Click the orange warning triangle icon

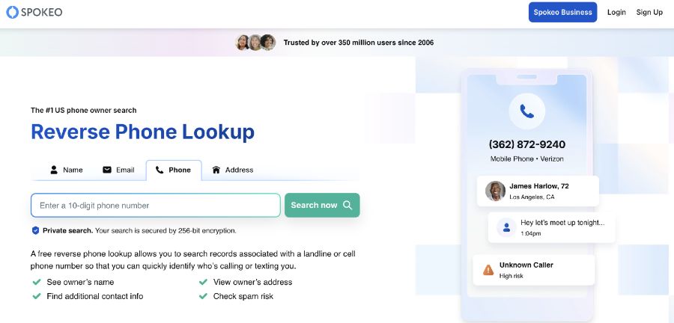click(488, 270)
